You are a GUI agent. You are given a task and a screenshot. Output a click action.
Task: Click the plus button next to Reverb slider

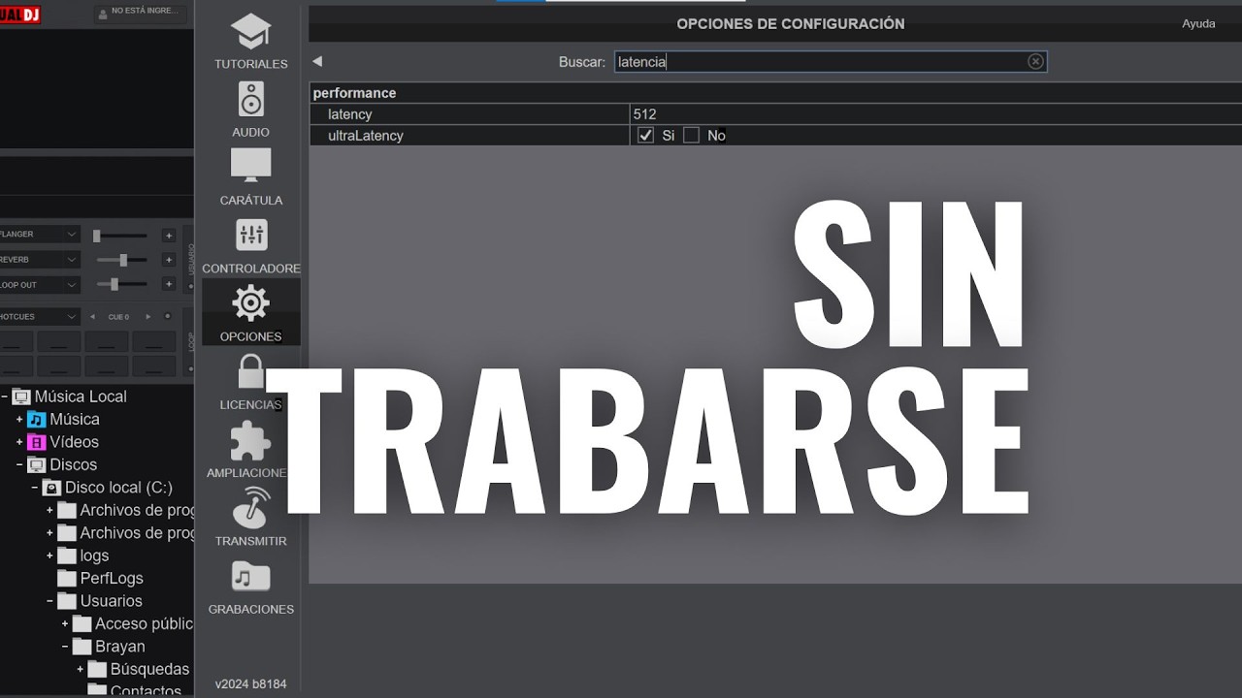point(168,260)
